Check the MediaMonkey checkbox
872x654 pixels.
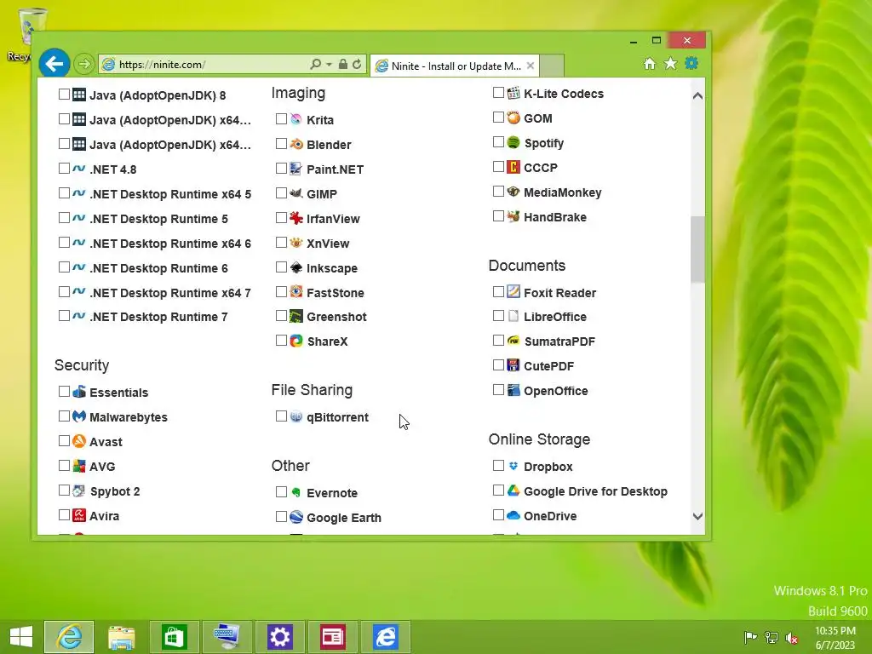point(498,192)
